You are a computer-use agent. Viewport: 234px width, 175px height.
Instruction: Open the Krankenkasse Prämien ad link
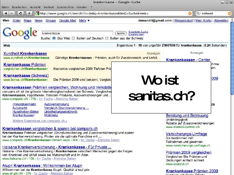click(x=25, y=65)
